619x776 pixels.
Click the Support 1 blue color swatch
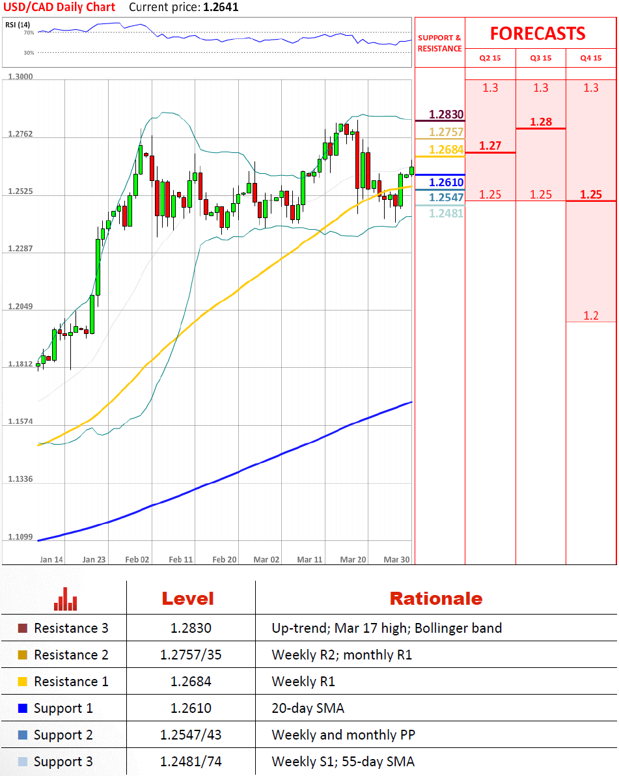tap(22, 708)
